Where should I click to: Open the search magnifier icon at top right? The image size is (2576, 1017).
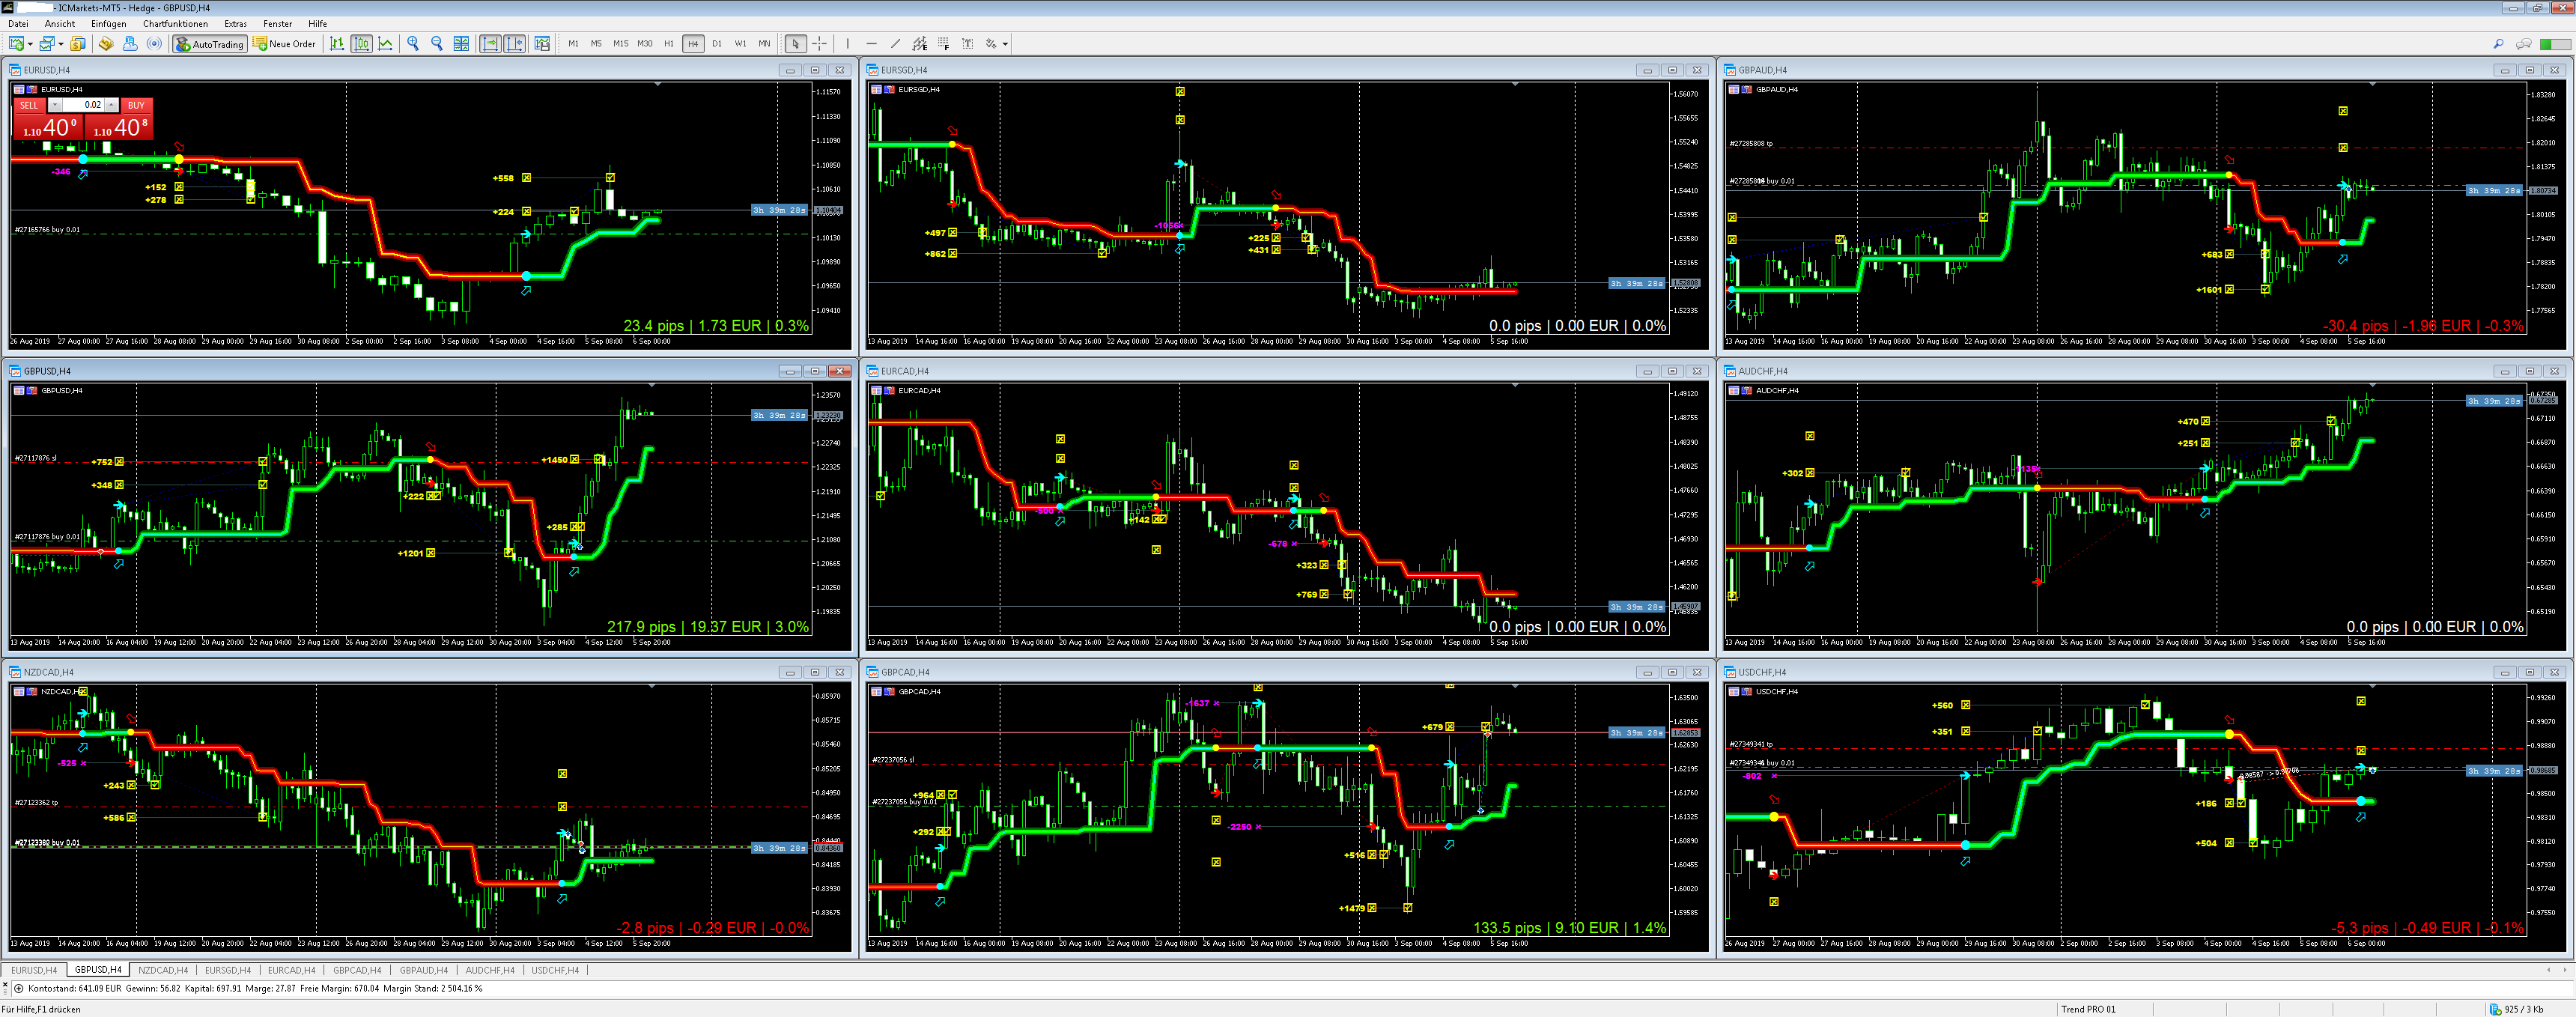[2498, 44]
